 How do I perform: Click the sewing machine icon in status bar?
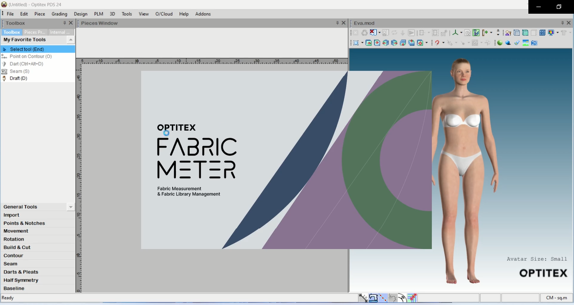373,298
